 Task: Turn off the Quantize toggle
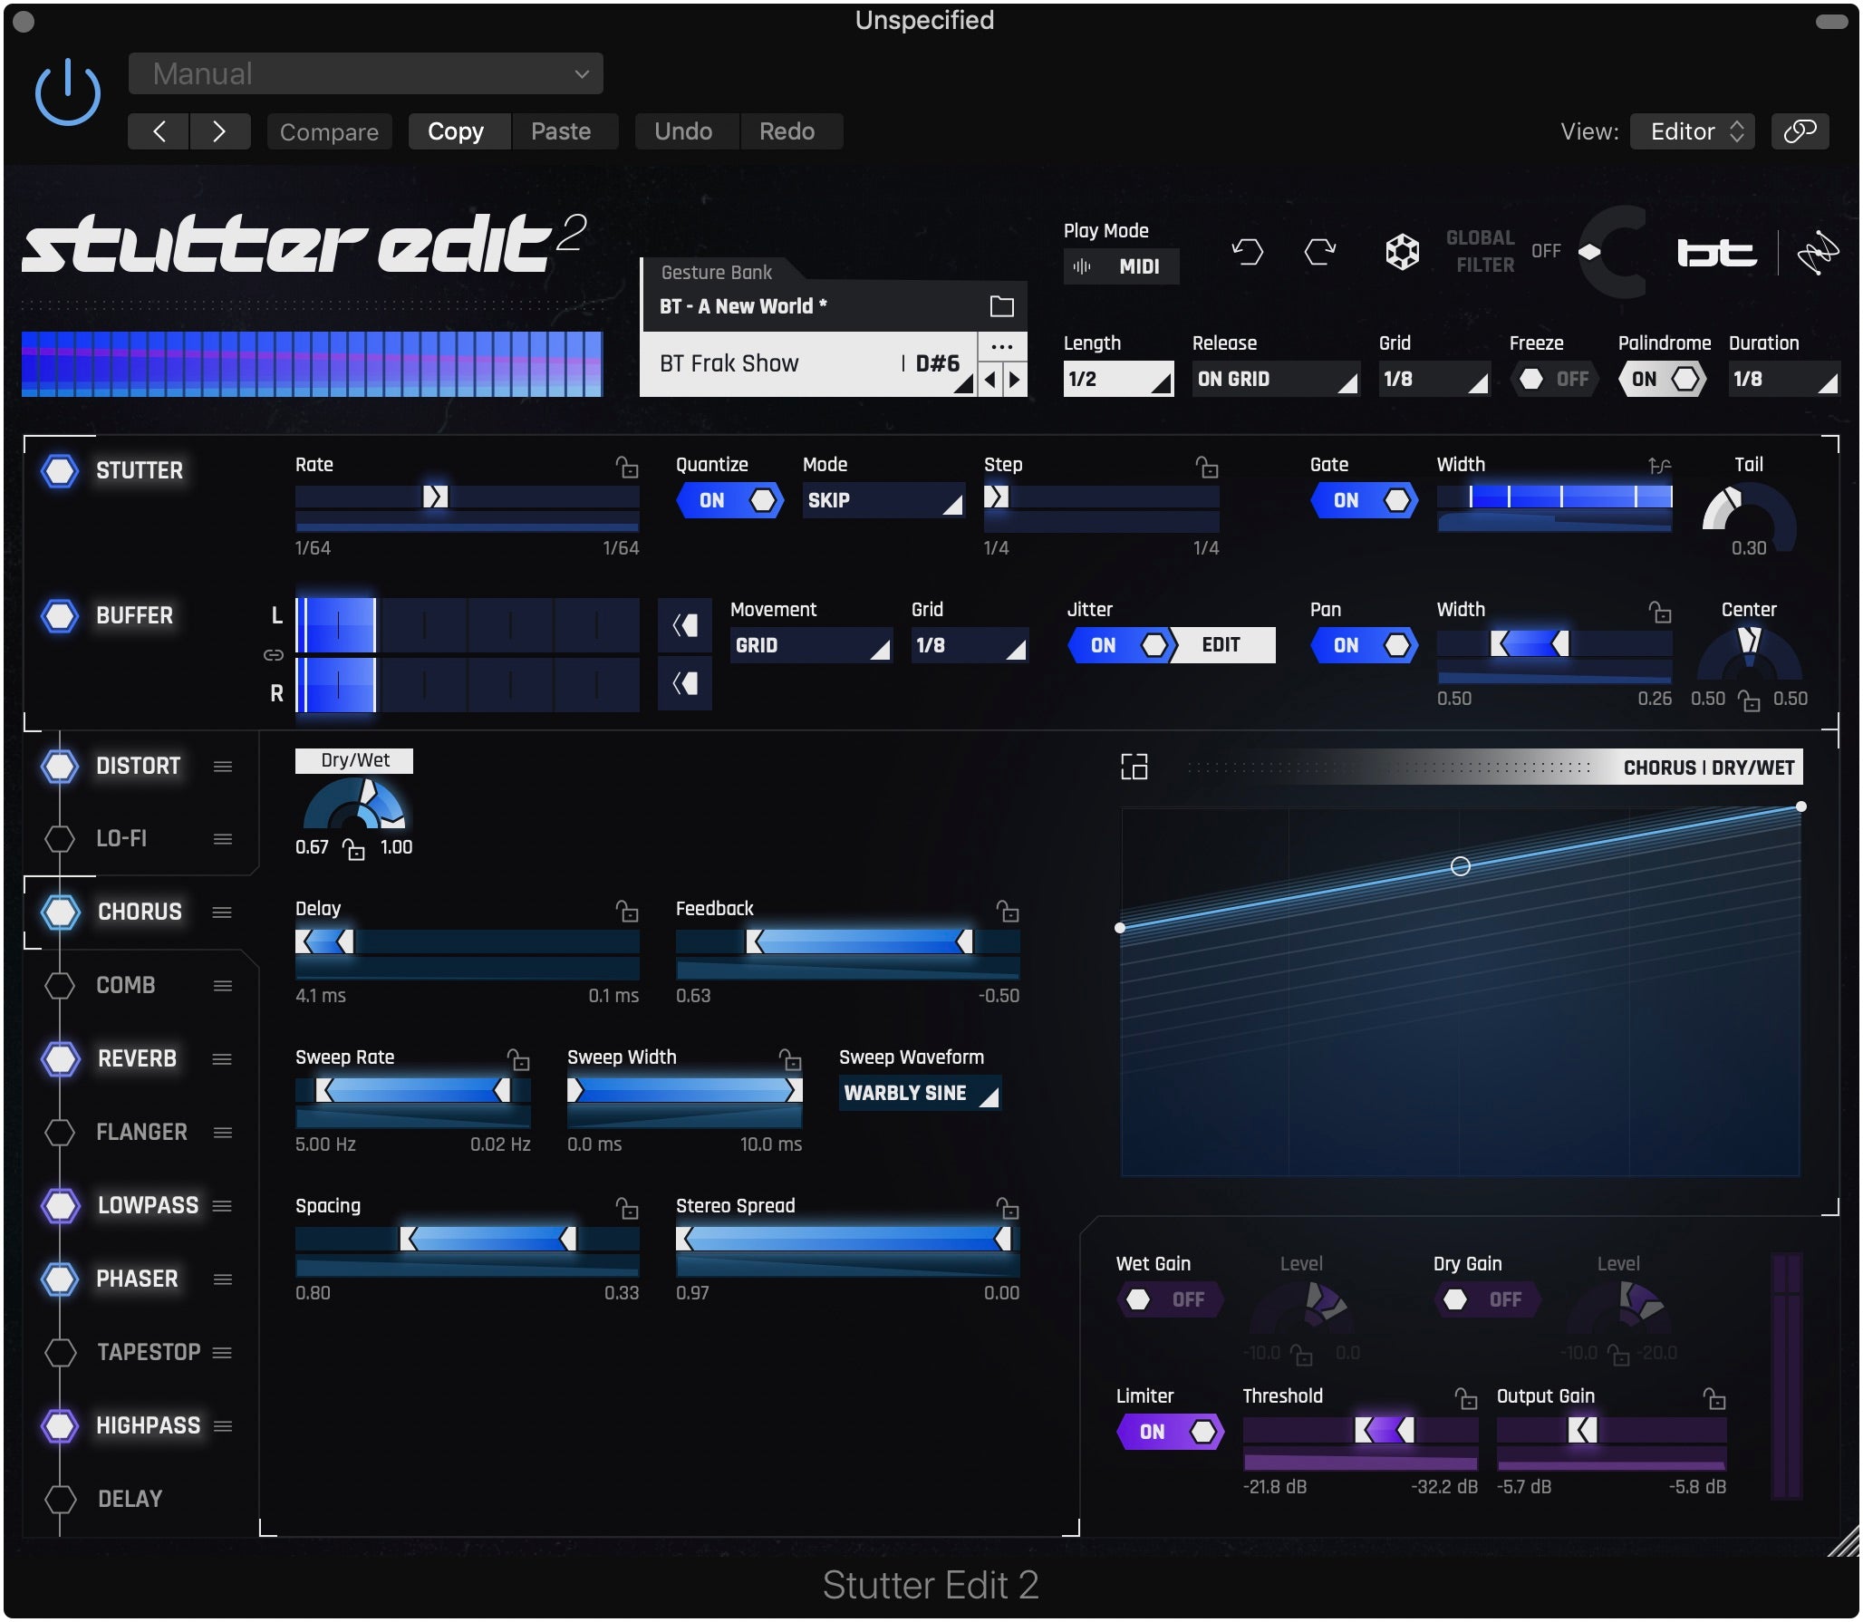tap(730, 500)
